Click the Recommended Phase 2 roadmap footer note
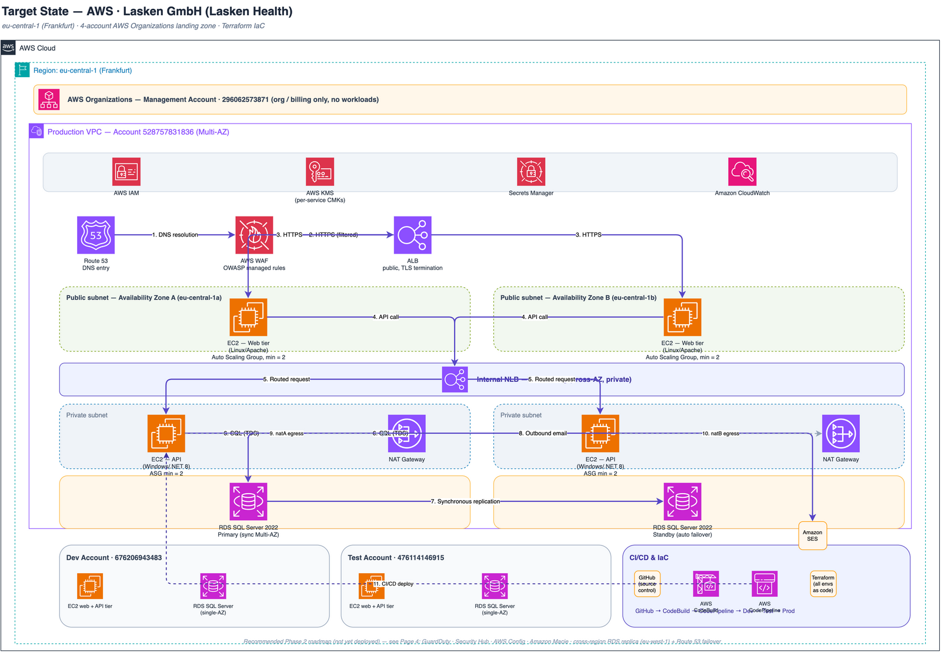The height and width of the screenshot is (652, 941). [x=482, y=641]
